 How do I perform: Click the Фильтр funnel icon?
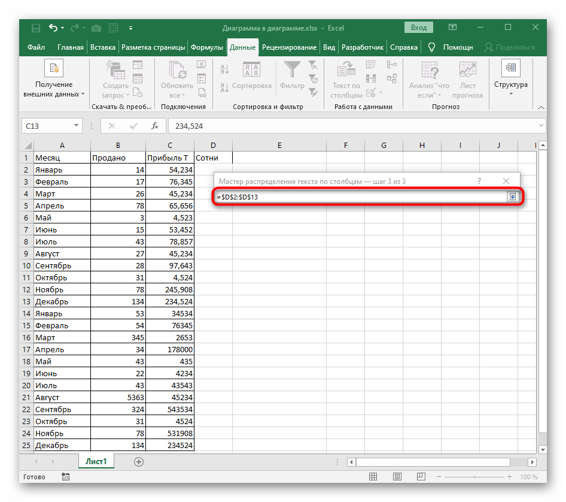[292, 69]
